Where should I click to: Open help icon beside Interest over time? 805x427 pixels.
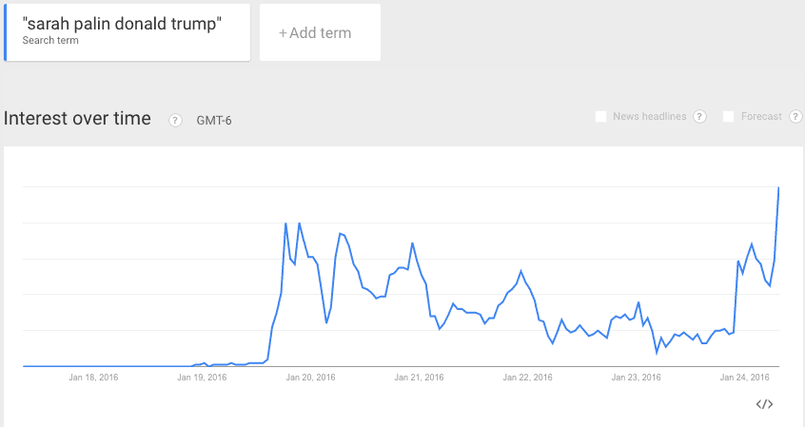[x=175, y=120]
